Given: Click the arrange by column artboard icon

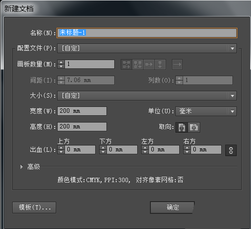Looking at the screenshot, I should tap(160, 64).
